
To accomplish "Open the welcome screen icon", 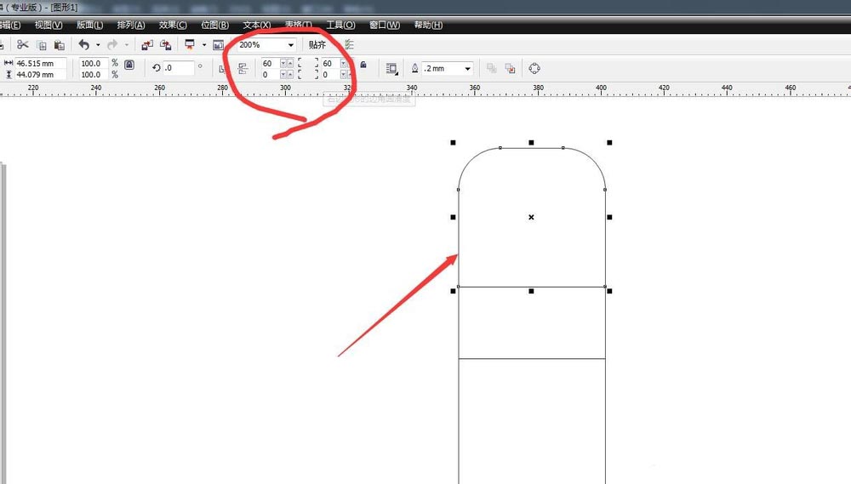I will 218,45.
